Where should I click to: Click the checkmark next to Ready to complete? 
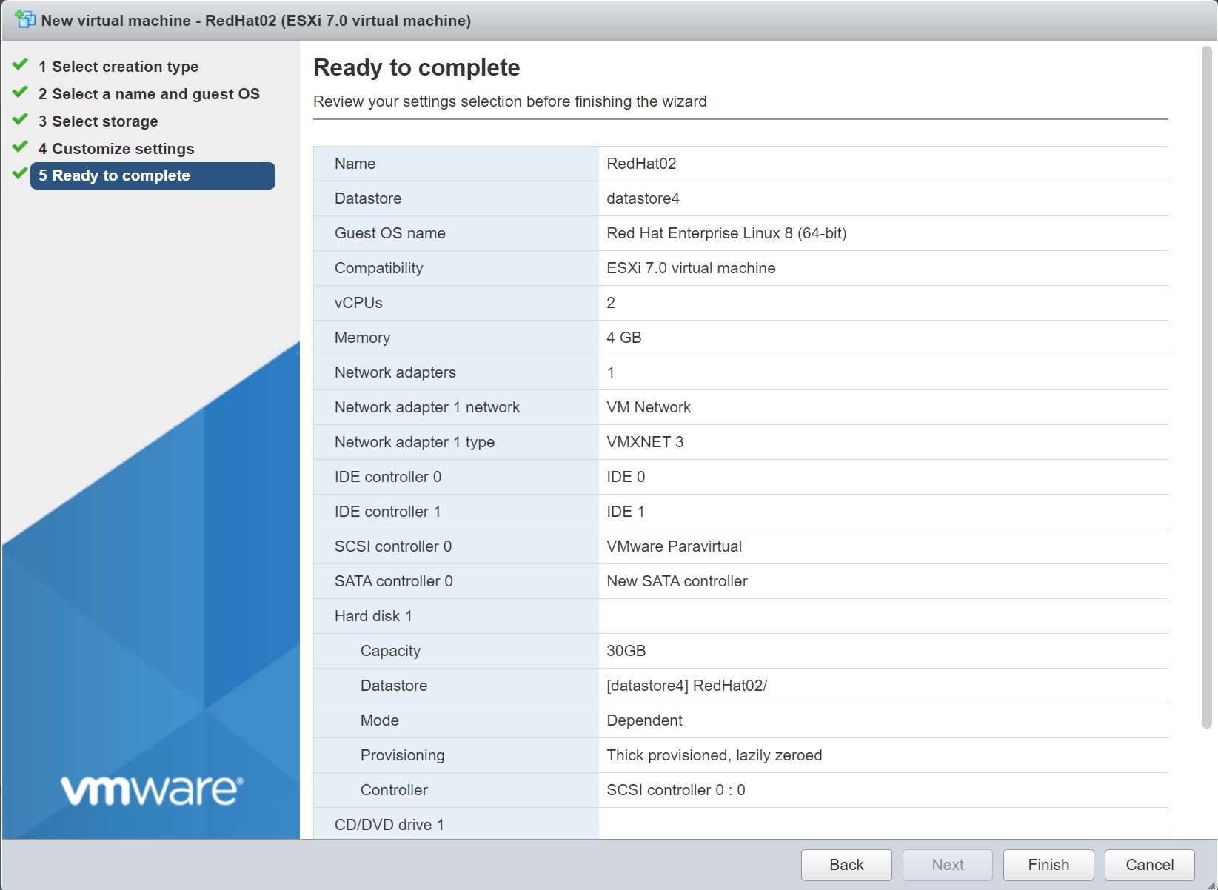[x=20, y=175]
